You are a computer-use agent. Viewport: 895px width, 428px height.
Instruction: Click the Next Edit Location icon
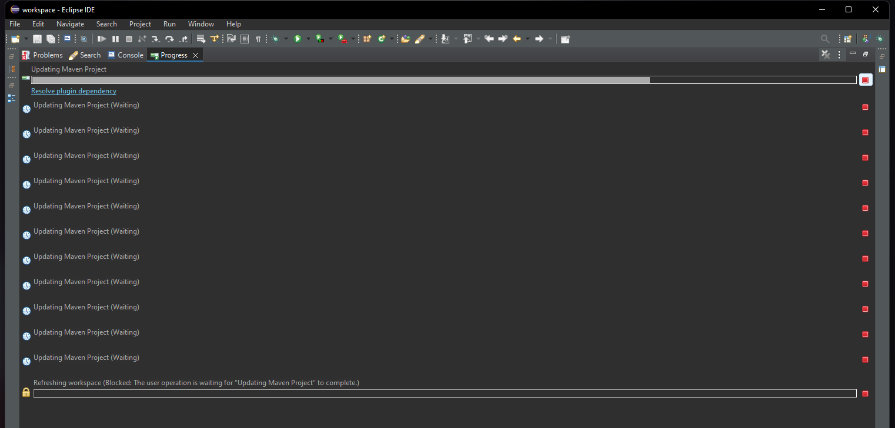coord(502,39)
